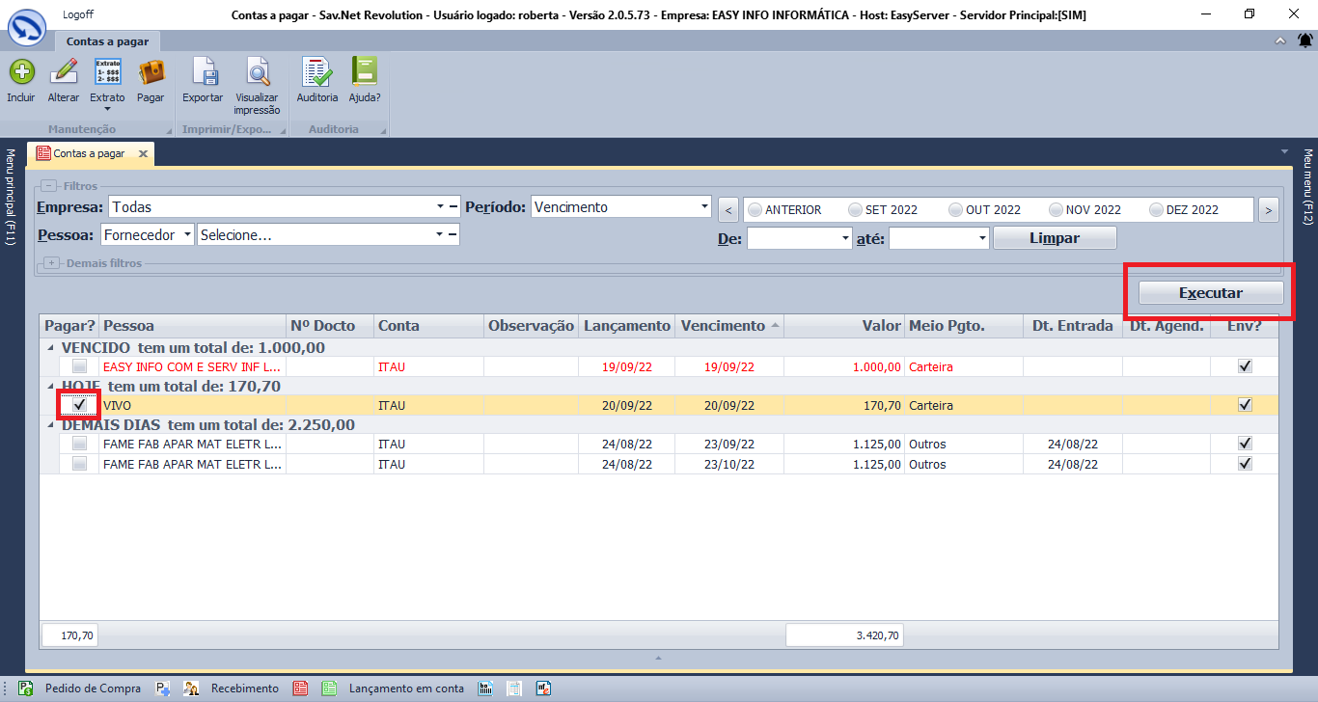Collapse the HOJE group
Viewport: 1318px width, 702px height.
tap(48, 386)
